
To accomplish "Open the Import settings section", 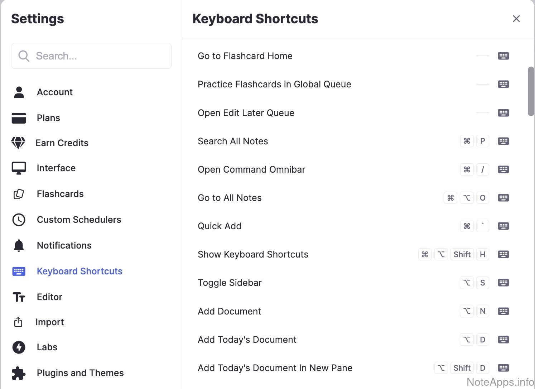I will tap(49, 322).
